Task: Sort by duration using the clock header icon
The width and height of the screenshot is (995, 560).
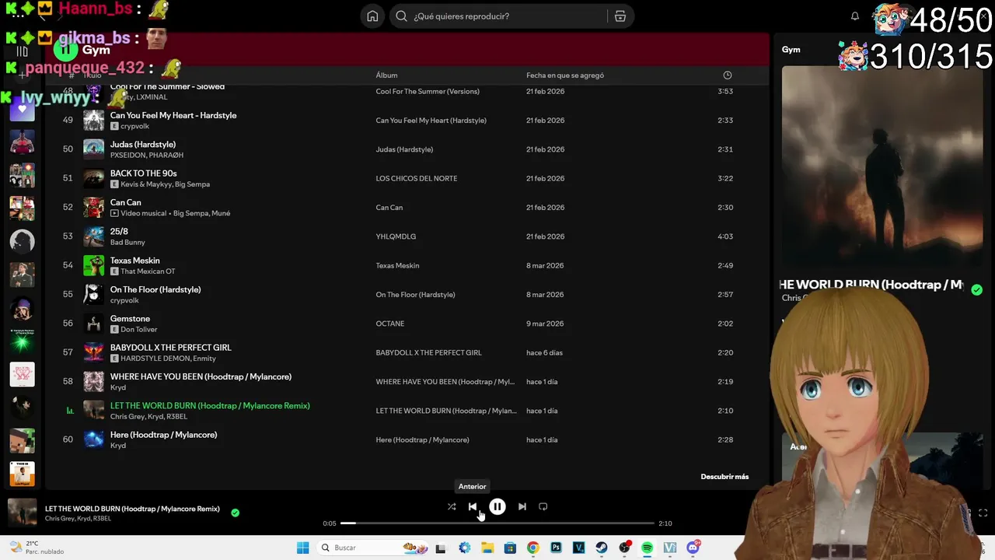Action: click(728, 75)
